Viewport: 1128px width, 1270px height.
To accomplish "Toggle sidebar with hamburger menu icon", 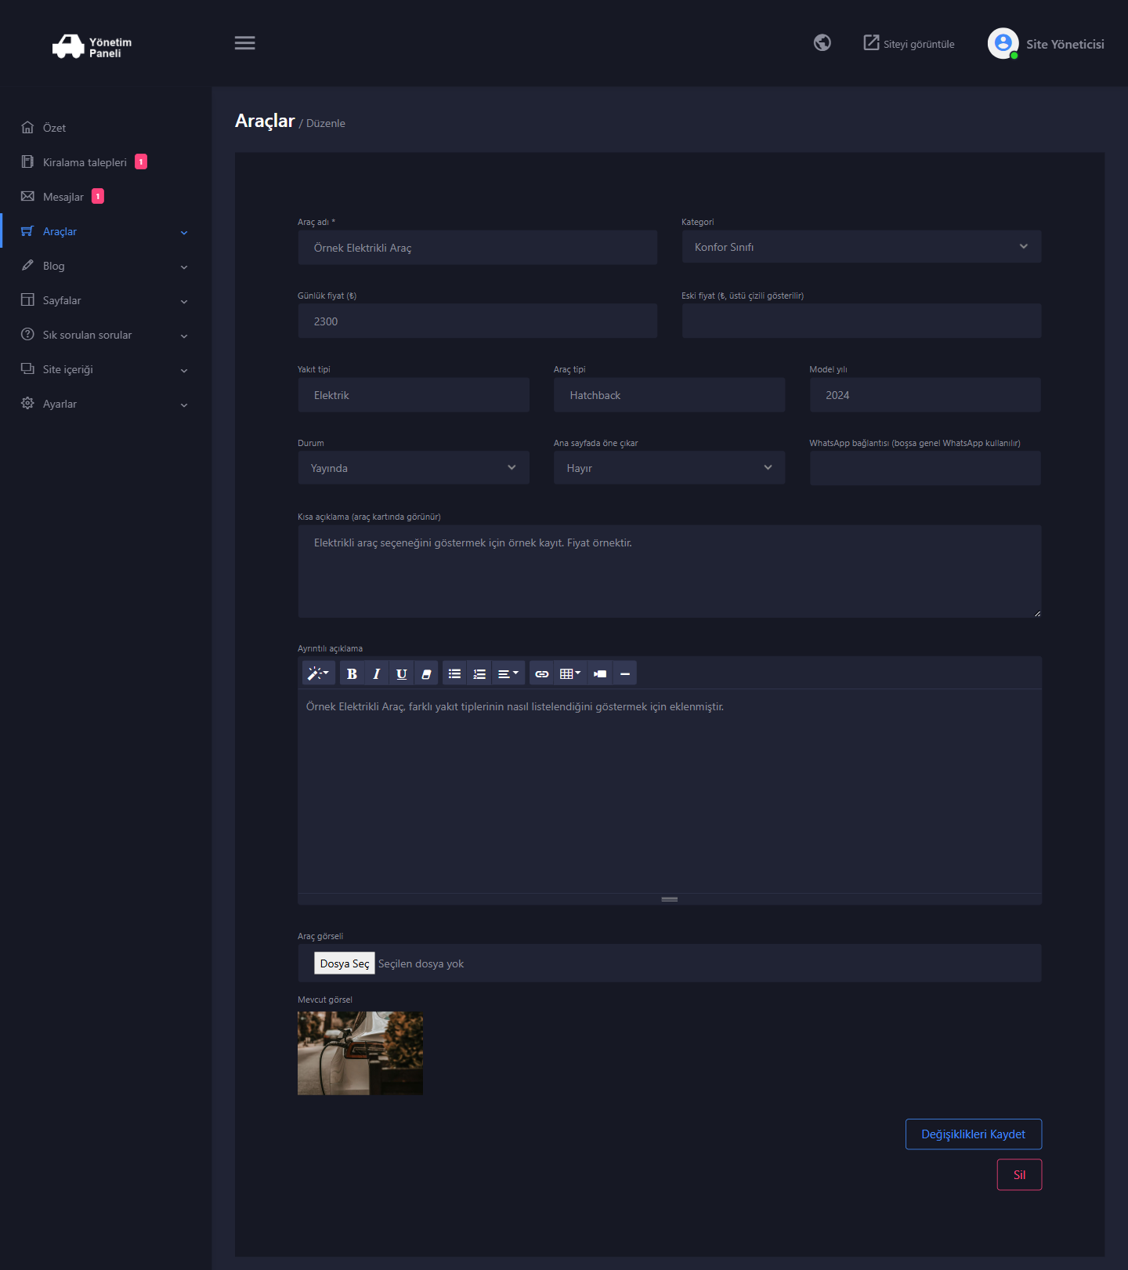I will [x=245, y=43].
